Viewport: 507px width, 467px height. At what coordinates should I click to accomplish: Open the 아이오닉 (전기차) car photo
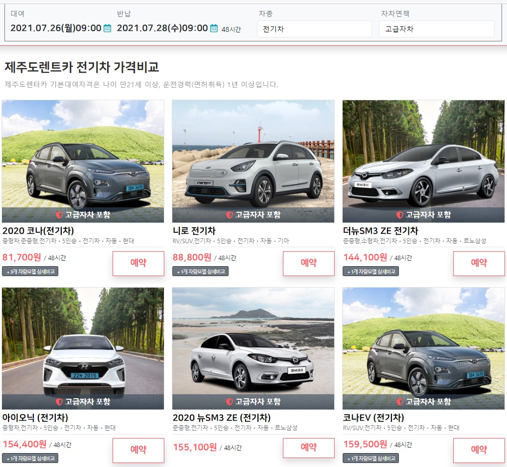pos(83,348)
